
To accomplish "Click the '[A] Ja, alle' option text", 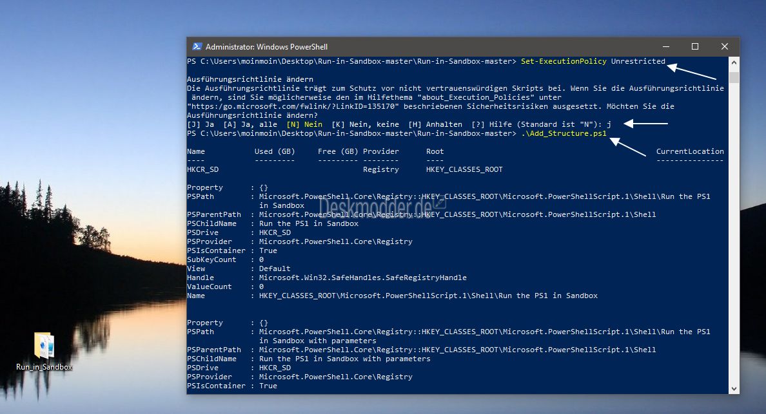I will tap(250, 124).
